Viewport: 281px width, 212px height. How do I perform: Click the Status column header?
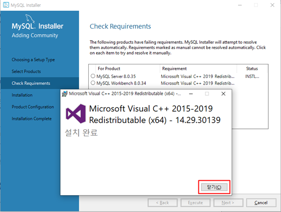click(252, 69)
